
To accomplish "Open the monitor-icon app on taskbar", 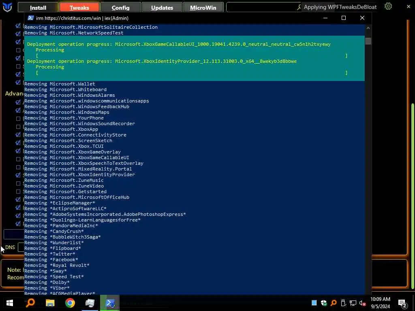I will pos(90,303).
